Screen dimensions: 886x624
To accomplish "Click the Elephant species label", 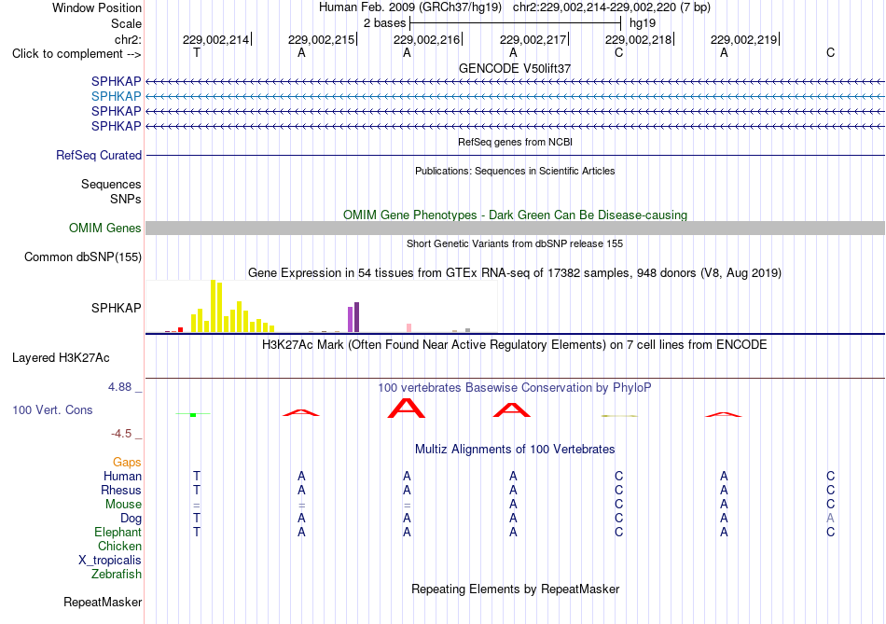I will (x=118, y=533).
